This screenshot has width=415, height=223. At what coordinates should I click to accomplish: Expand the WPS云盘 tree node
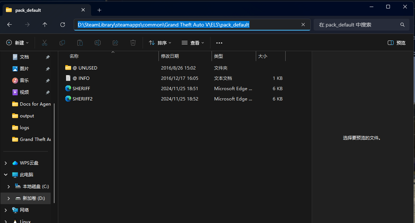(x=6, y=163)
